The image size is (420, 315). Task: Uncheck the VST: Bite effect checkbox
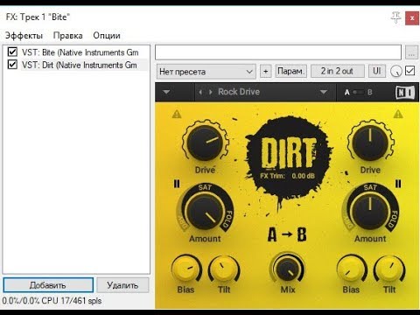click(x=12, y=52)
